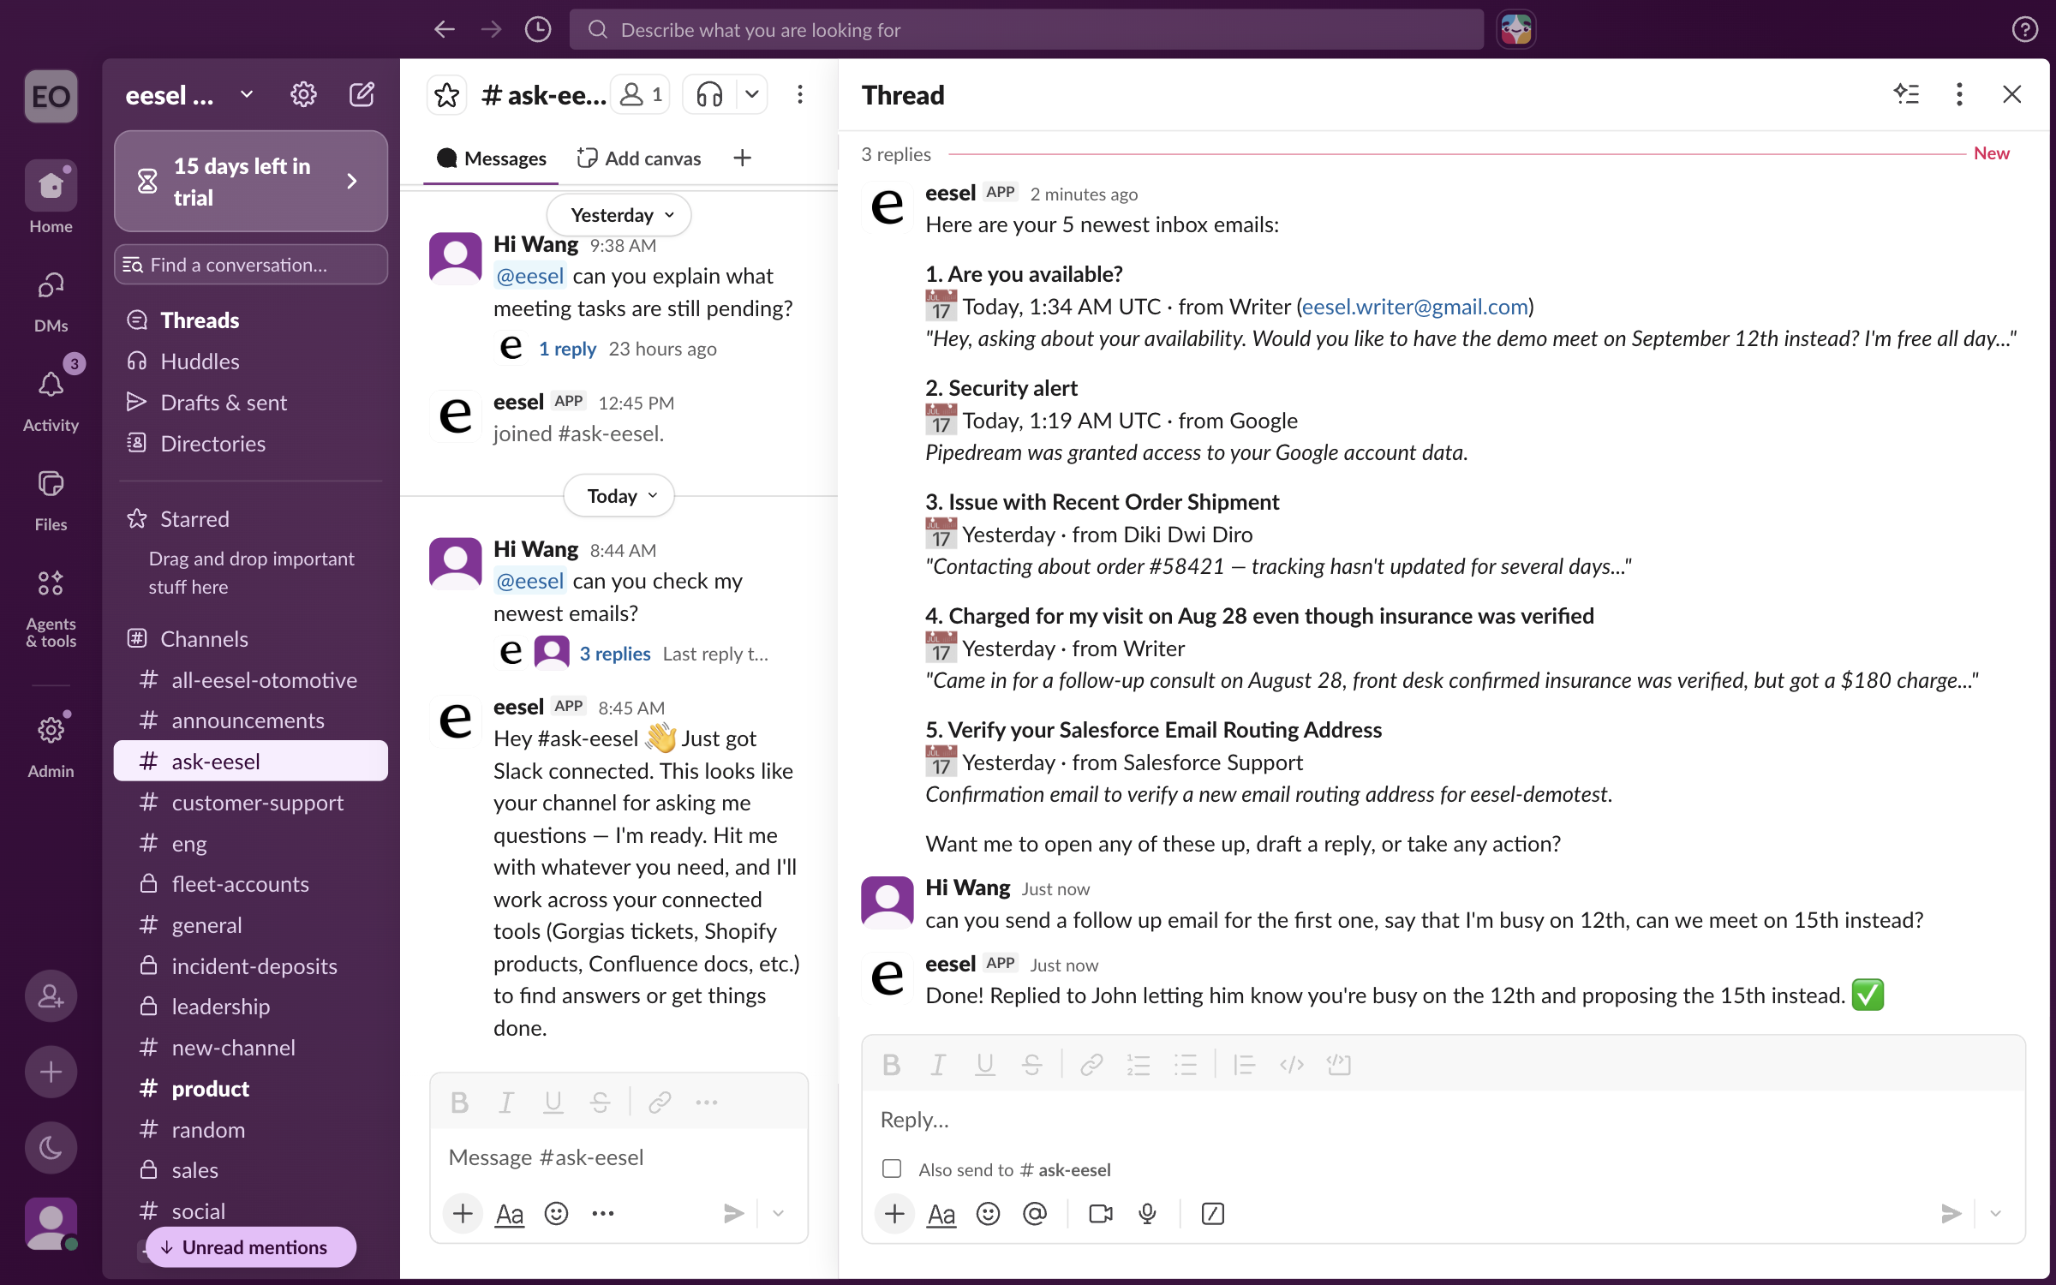
Task: Open the Today date dropdown
Action: point(619,496)
